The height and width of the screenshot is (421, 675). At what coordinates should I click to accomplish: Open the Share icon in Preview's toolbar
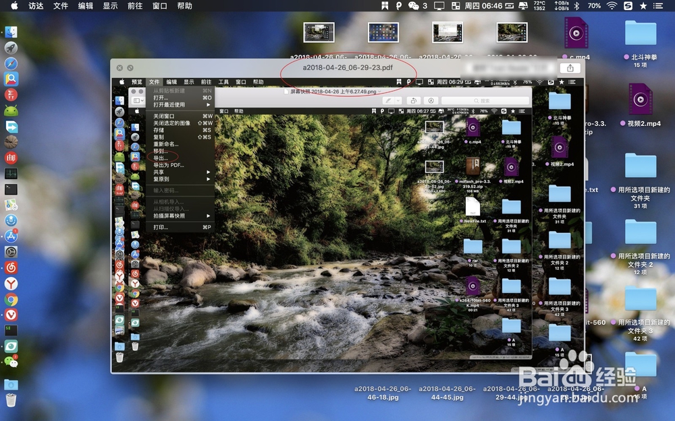[431, 100]
